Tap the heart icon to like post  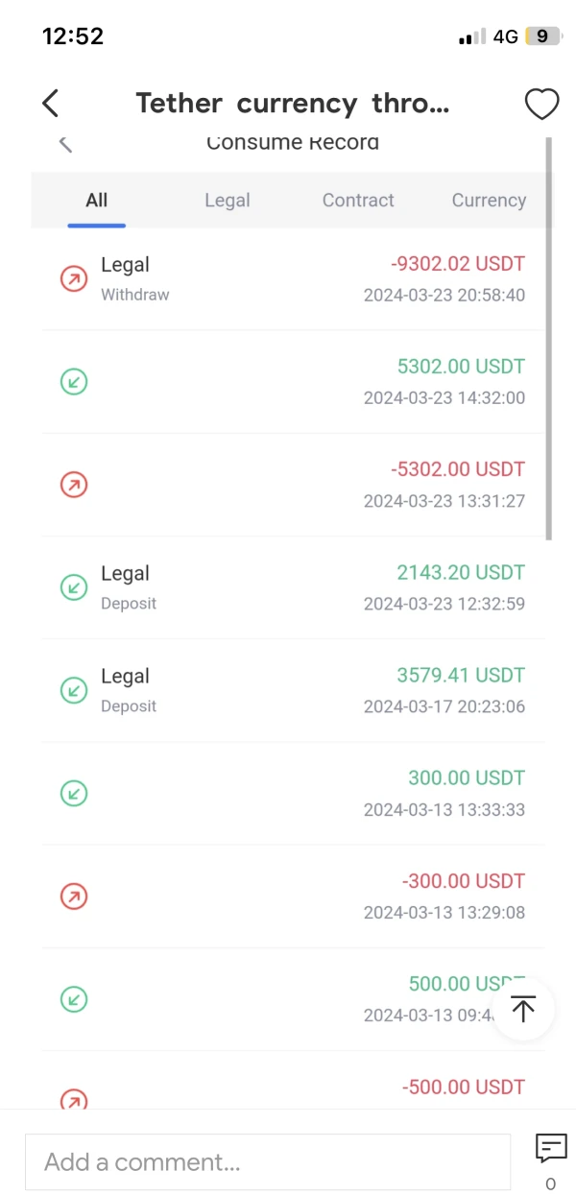pyautogui.click(x=541, y=104)
